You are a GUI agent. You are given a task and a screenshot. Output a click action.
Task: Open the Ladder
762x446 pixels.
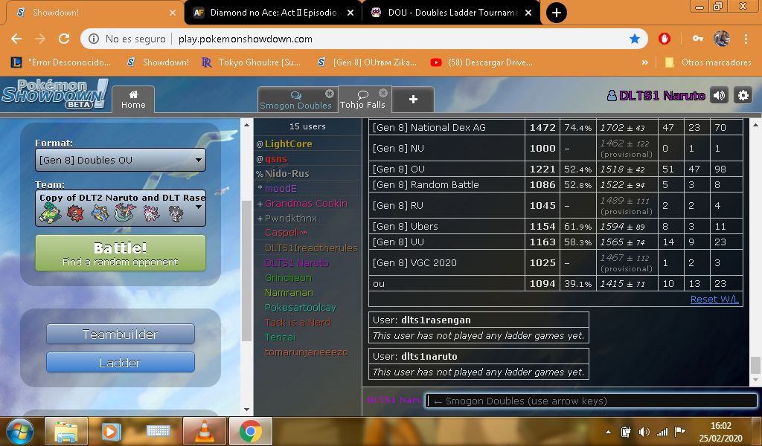121,363
